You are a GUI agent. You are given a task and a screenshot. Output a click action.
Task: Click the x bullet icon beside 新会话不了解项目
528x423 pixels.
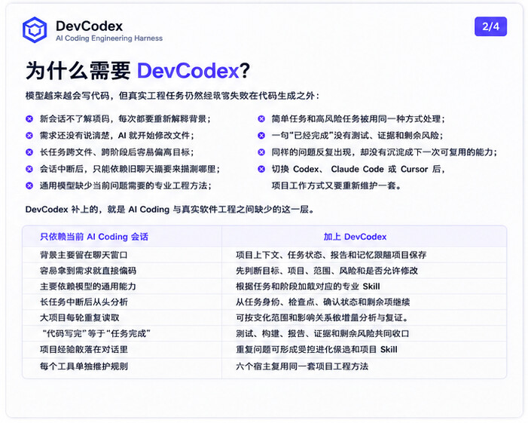click(29, 119)
